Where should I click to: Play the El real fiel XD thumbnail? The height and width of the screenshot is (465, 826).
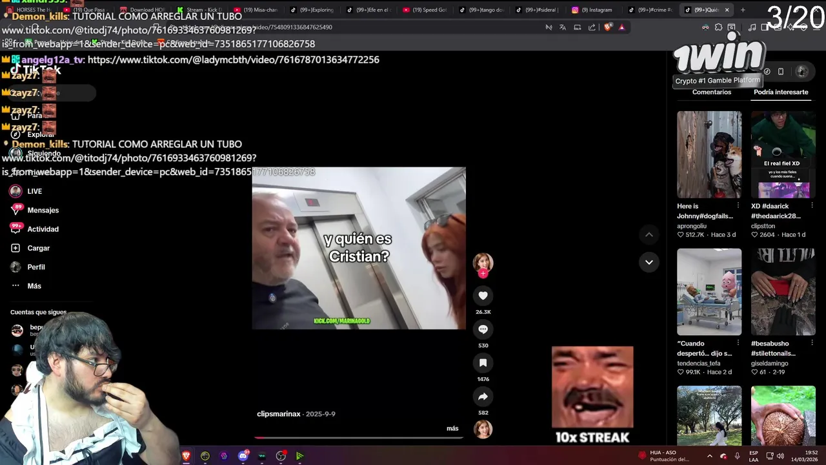click(x=783, y=154)
